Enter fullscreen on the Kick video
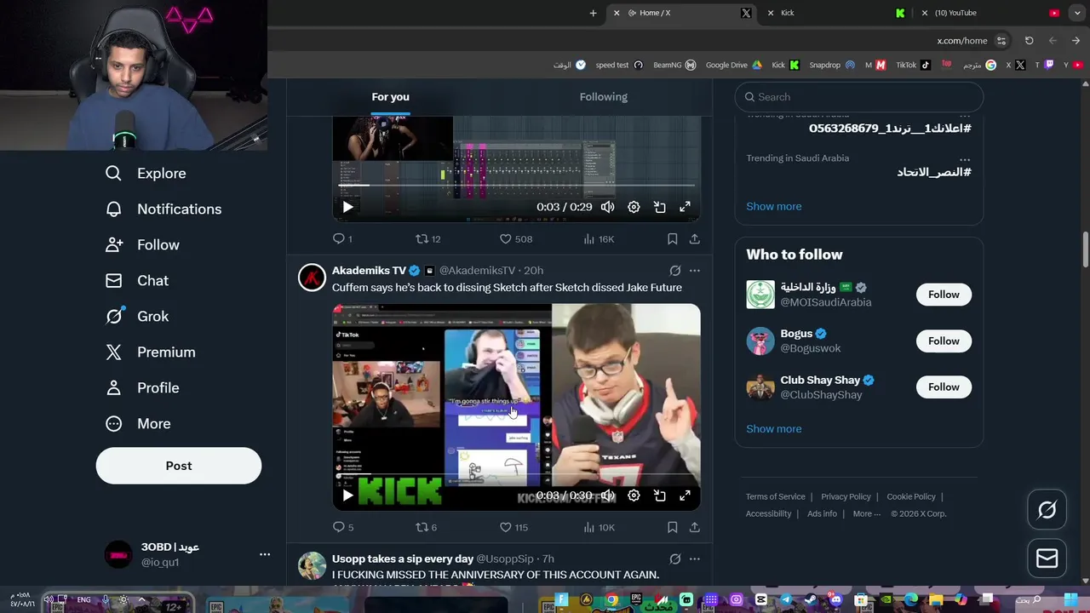 pyautogui.click(x=685, y=496)
